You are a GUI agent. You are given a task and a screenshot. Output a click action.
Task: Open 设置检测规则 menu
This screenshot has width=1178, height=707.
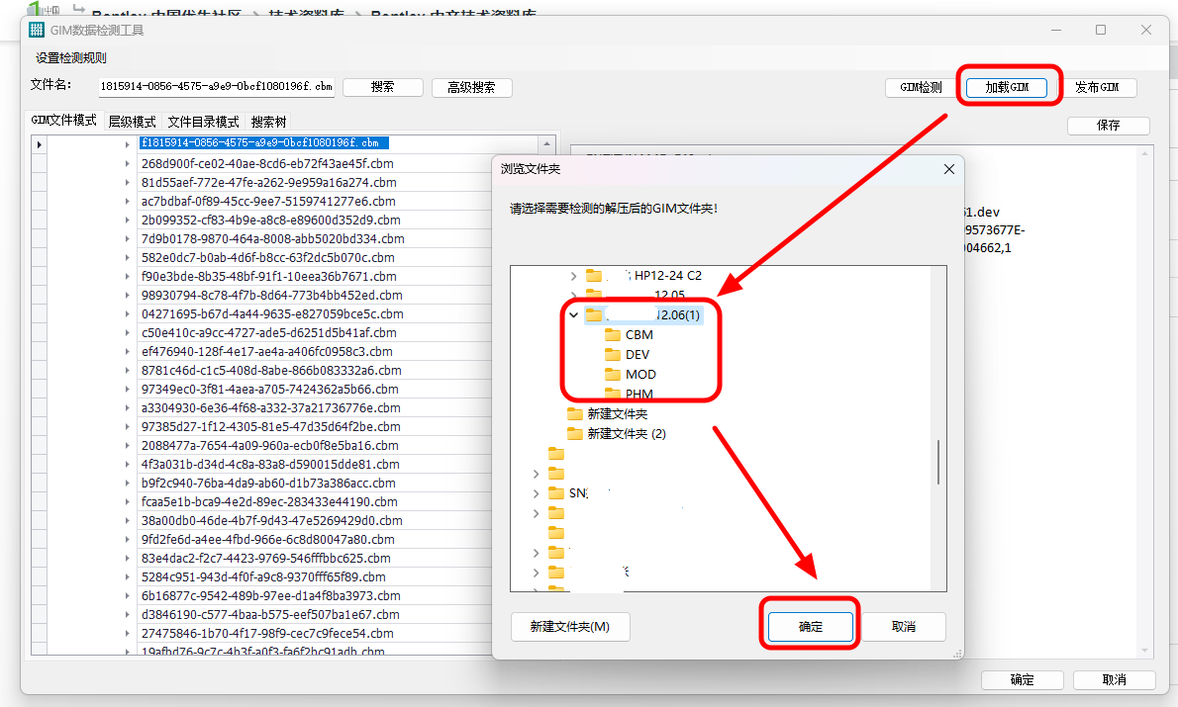coord(70,57)
